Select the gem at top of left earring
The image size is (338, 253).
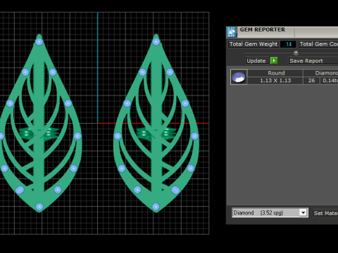pyautogui.click(x=39, y=42)
